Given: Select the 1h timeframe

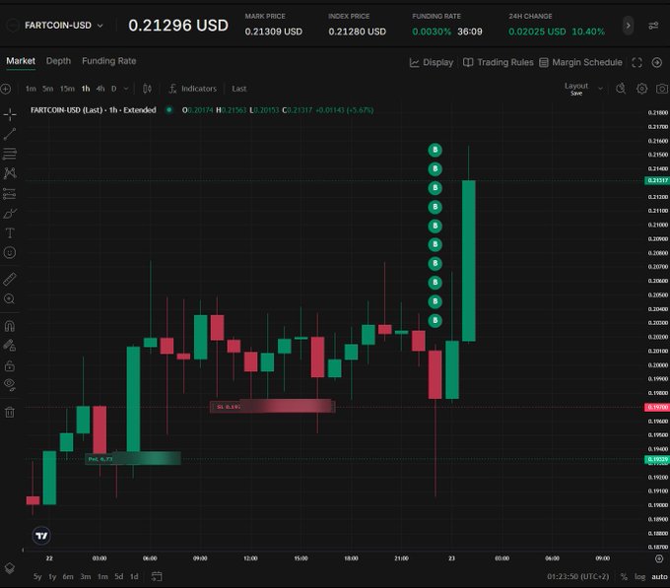Looking at the screenshot, I should (86, 89).
